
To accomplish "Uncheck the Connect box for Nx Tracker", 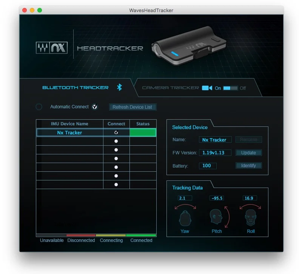I will [x=116, y=132].
